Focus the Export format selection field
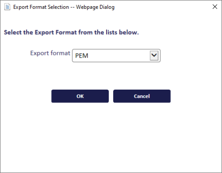 click(x=116, y=55)
